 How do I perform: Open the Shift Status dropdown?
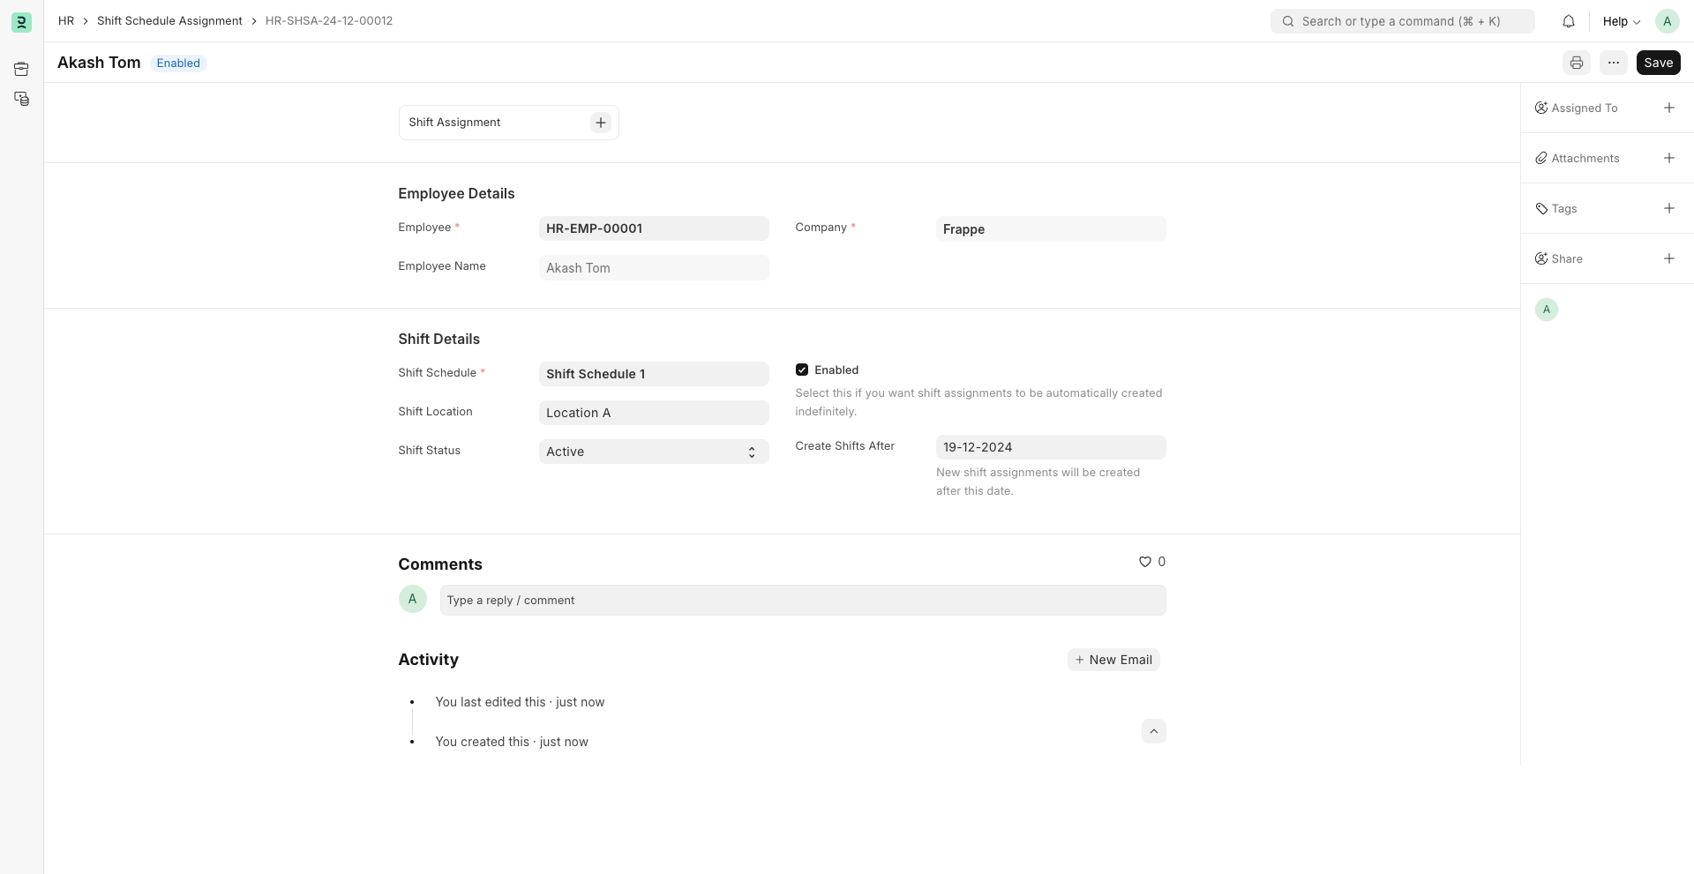[x=653, y=452]
